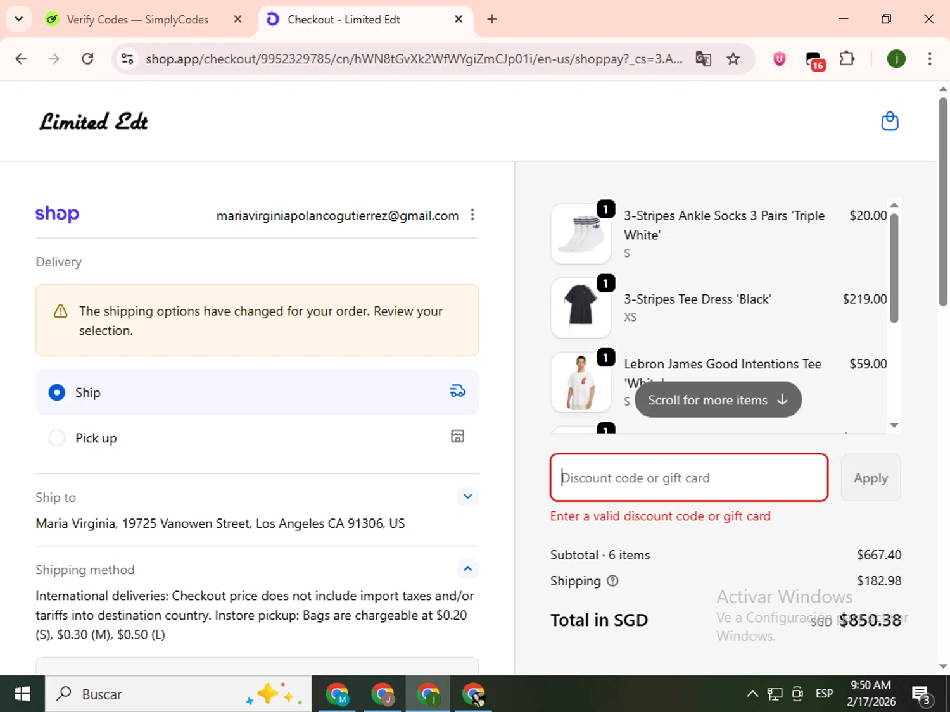Click the items list scroll up arrow
This screenshot has height=712, width=950.
pos(894,204)
